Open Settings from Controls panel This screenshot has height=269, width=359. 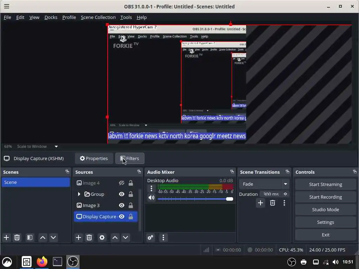pyautogui.click(x=325, y=222)
